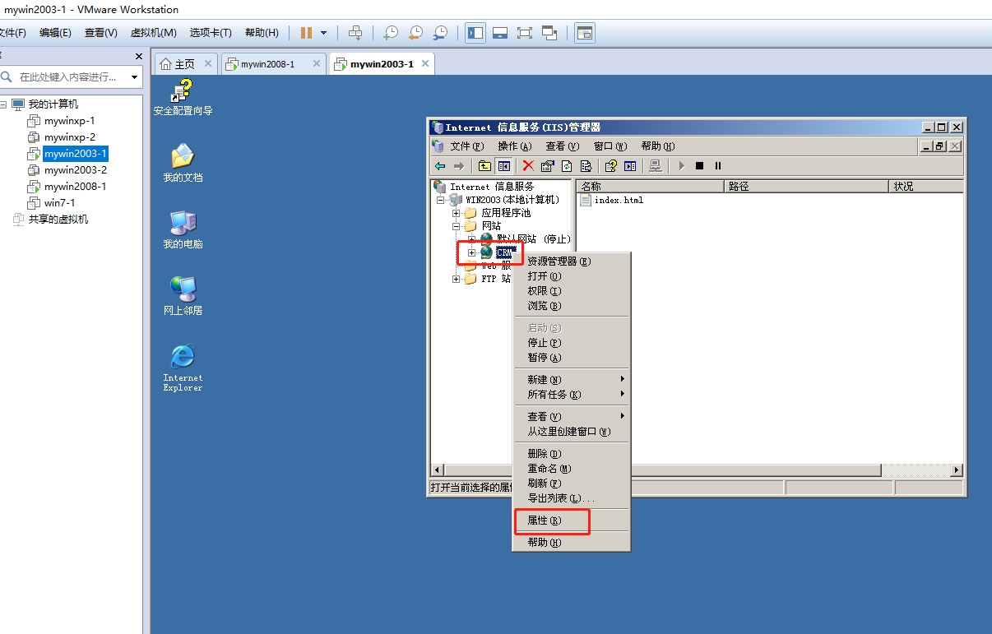Click the IIS up-one-level folder icon
Image resolution: width=992 pixels, height=634 pixels.
coord(484,166)
